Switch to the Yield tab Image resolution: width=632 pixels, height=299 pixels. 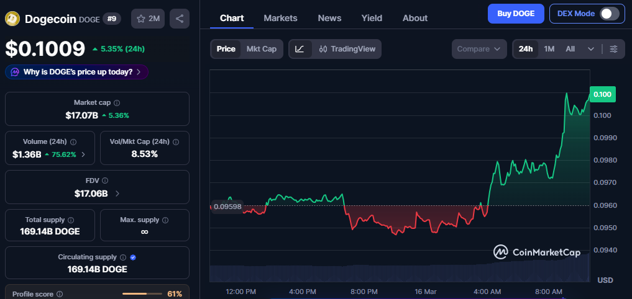(372, 18)
